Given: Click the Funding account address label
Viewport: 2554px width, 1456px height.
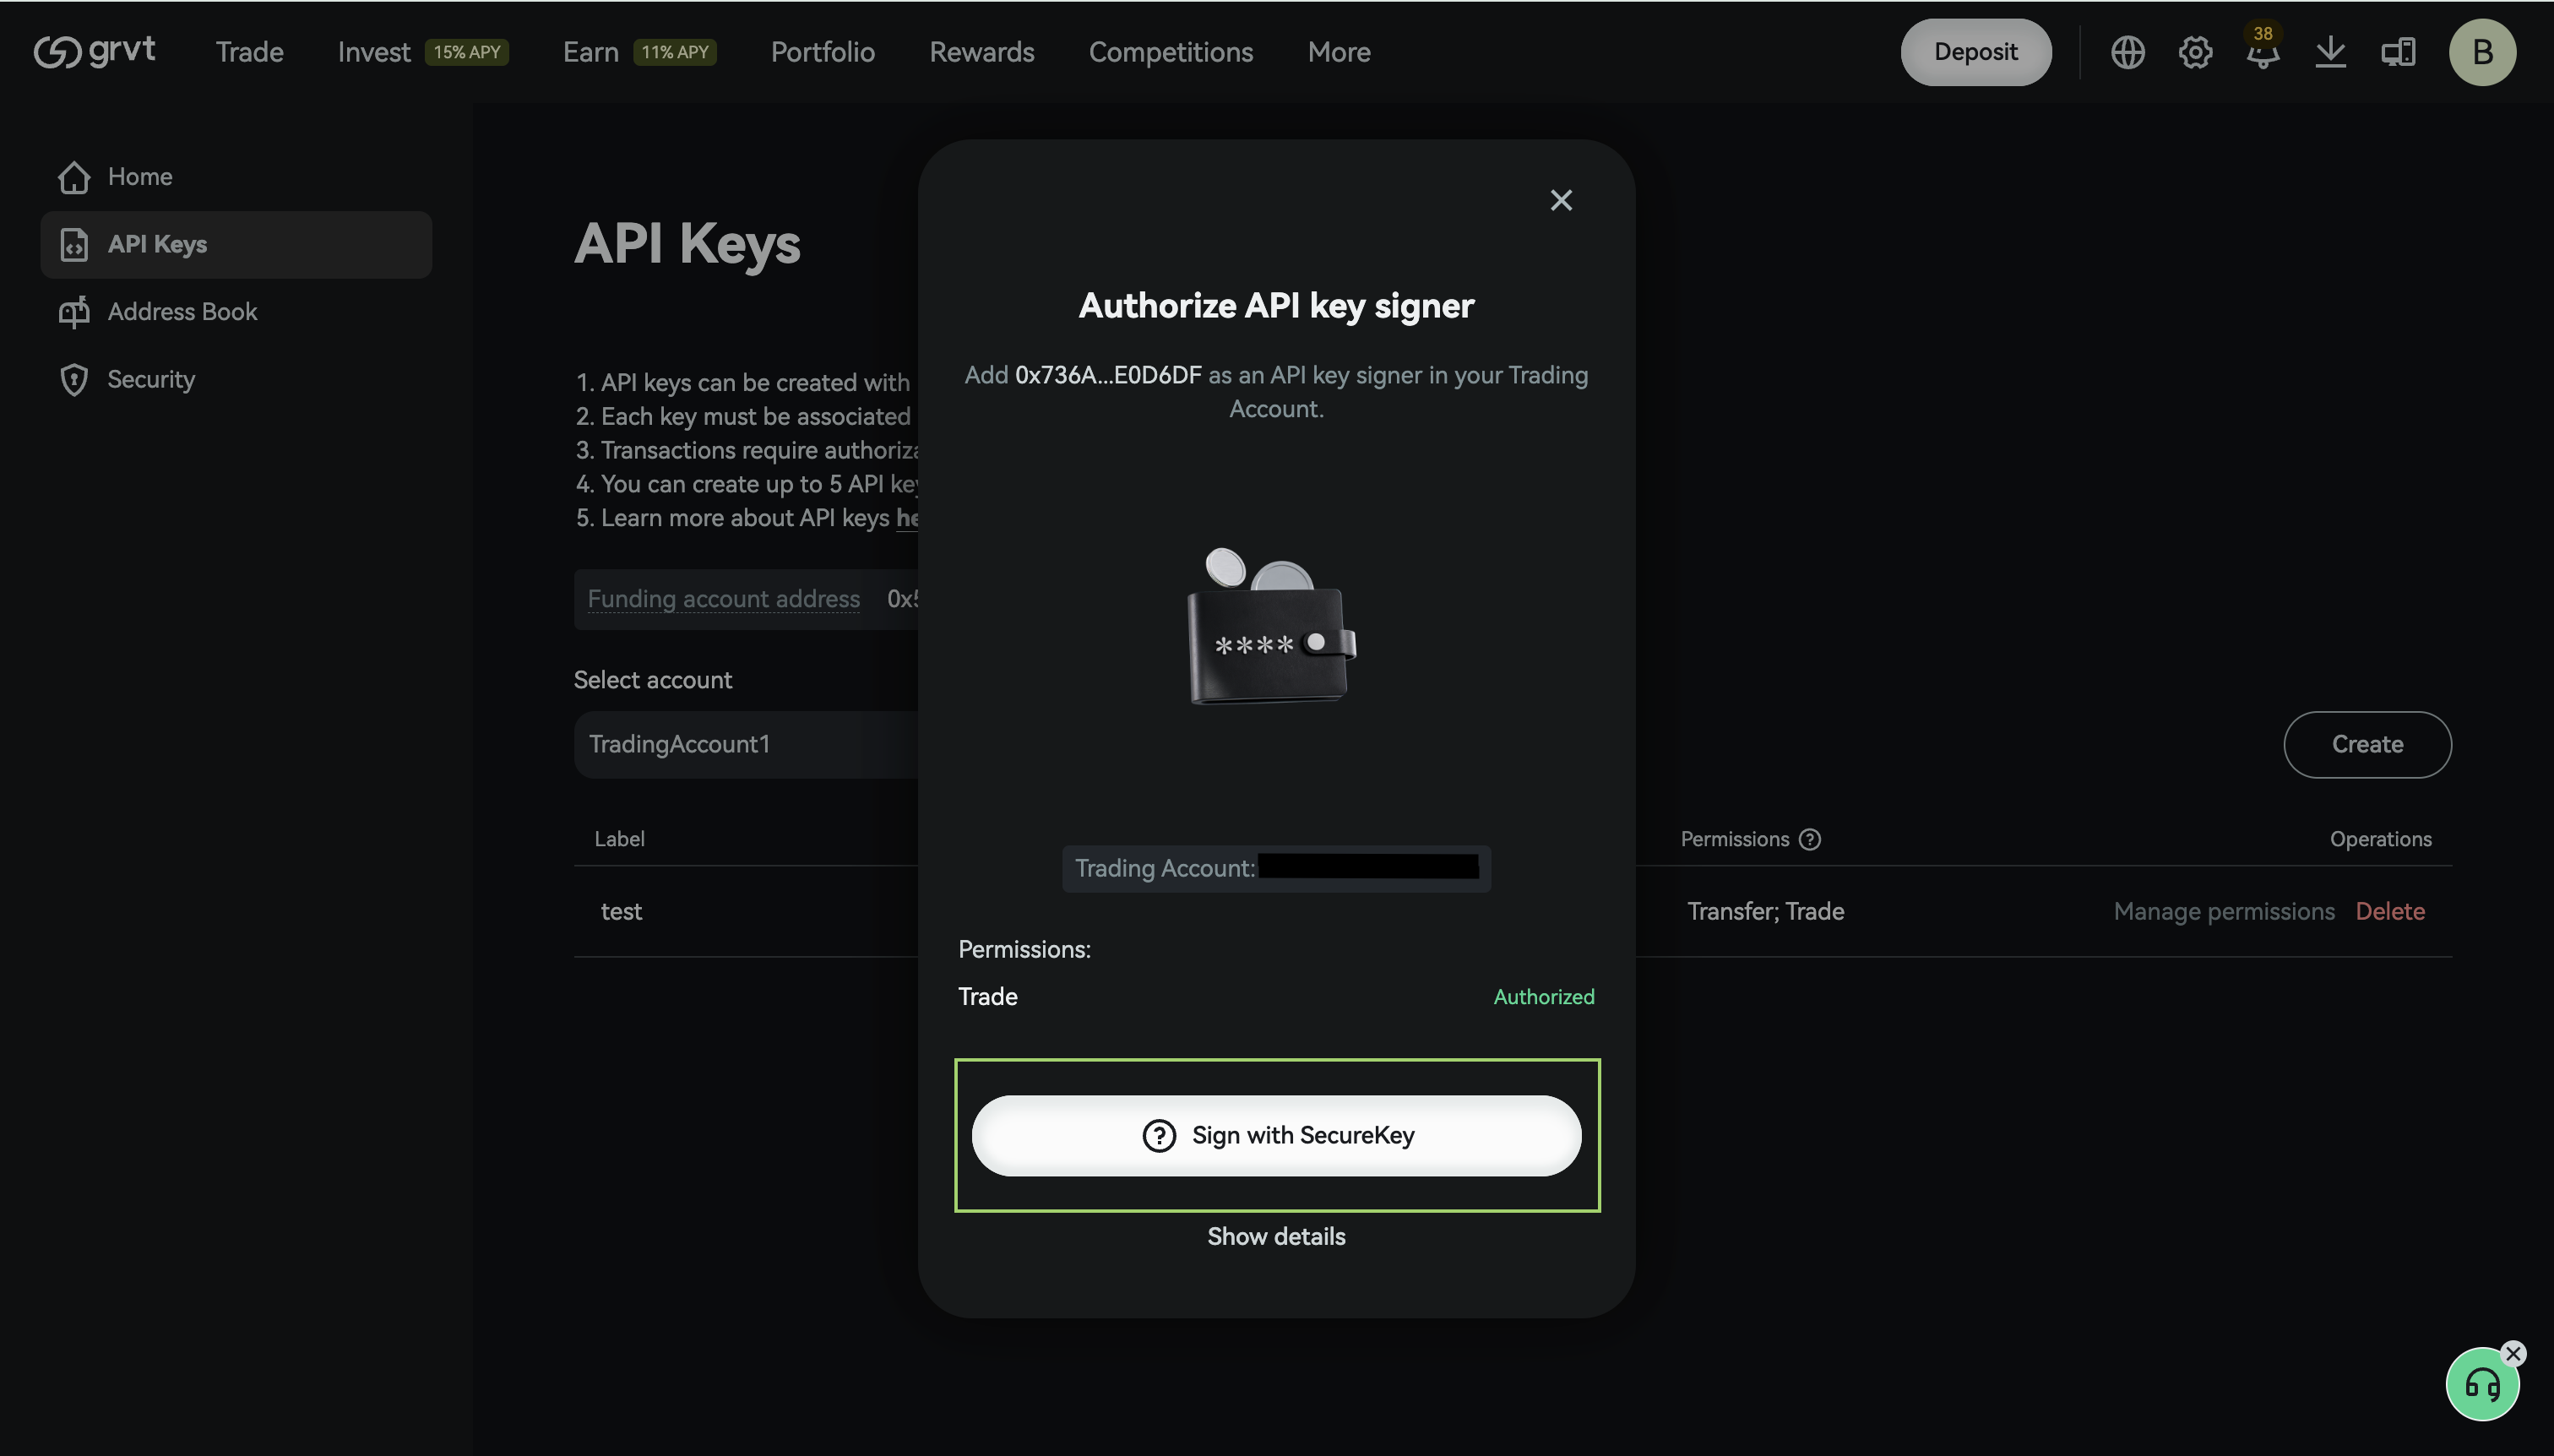Looking at the screenshot, I should tap(723, 599).
